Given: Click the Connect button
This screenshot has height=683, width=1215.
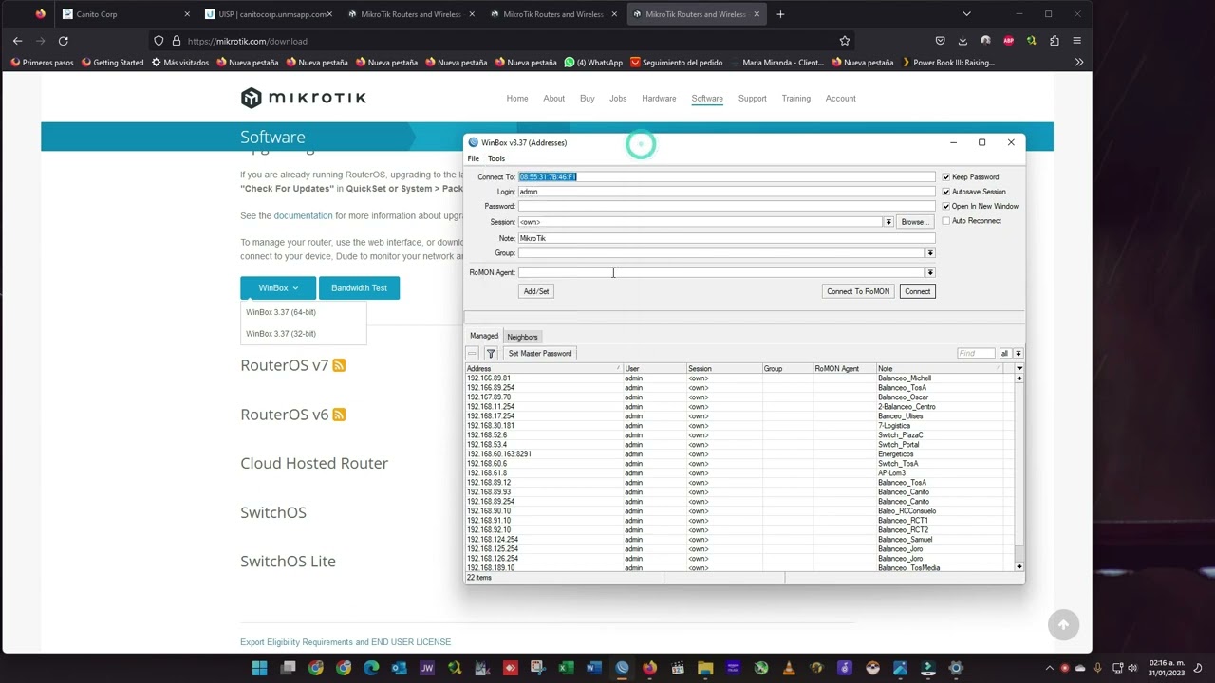Looking at the screenshot, I should (917, 291).
